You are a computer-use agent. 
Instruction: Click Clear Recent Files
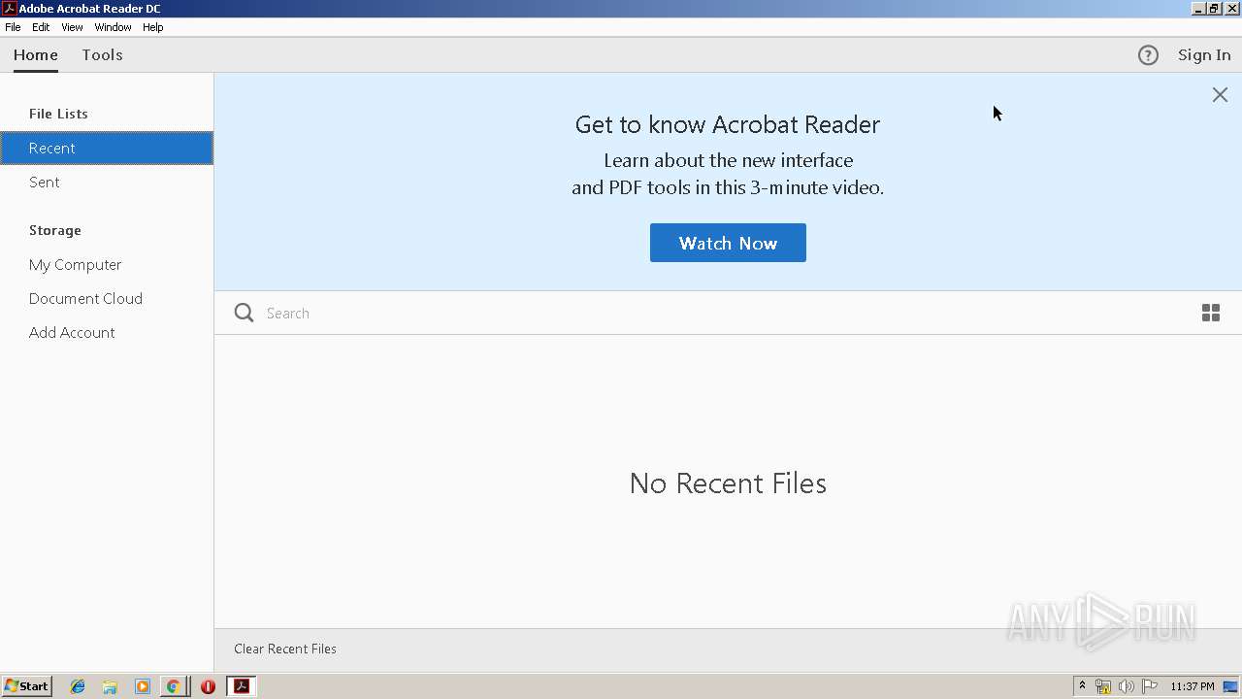tap(285, 649)
